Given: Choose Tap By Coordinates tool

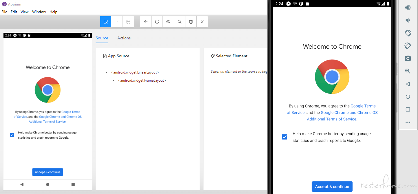Looking at the screenshot, I should tap(128, 22).
